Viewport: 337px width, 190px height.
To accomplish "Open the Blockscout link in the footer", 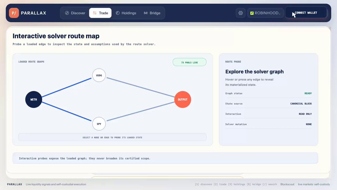I will (x=287, y=184).
